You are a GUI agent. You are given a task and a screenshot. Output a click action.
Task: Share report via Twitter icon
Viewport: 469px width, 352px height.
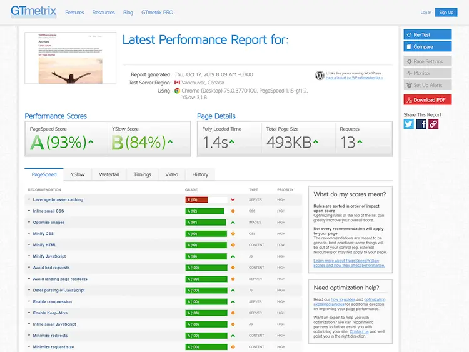pos(408,124)
